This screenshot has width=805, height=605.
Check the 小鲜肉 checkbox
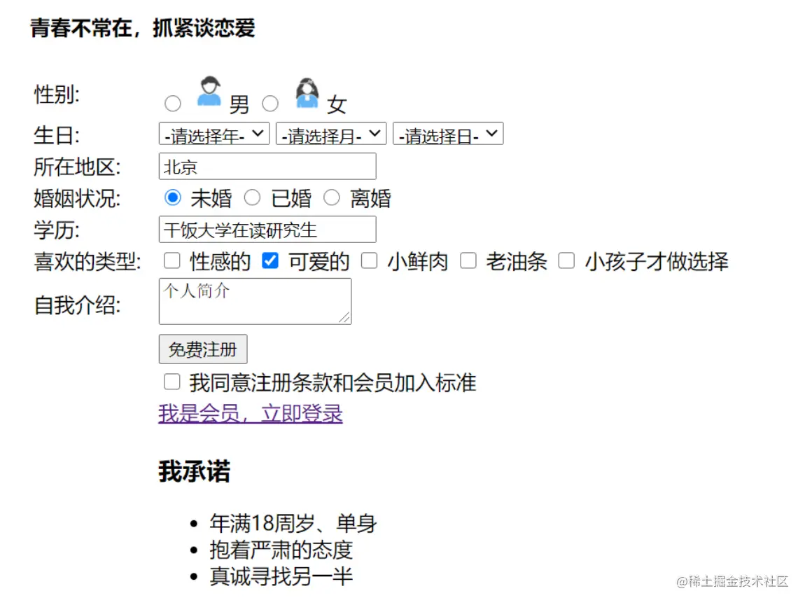click(x=369, y=261)
